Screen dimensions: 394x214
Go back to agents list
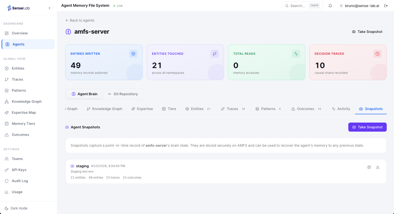(x=80, y=20)
